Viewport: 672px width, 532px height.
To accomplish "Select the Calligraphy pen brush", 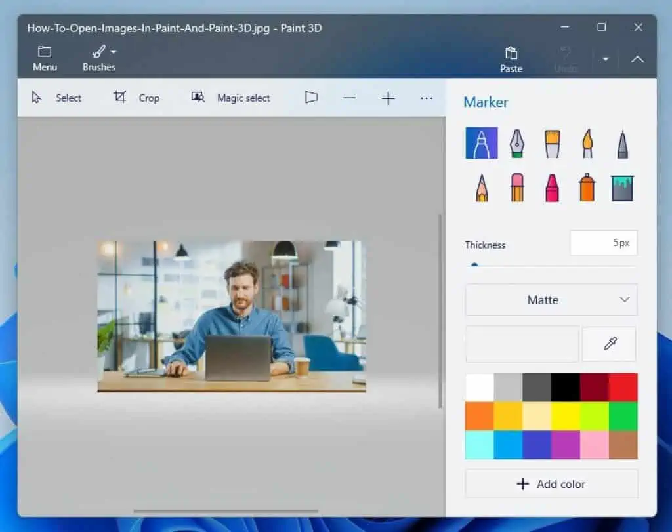I will [x=516, y=143].
